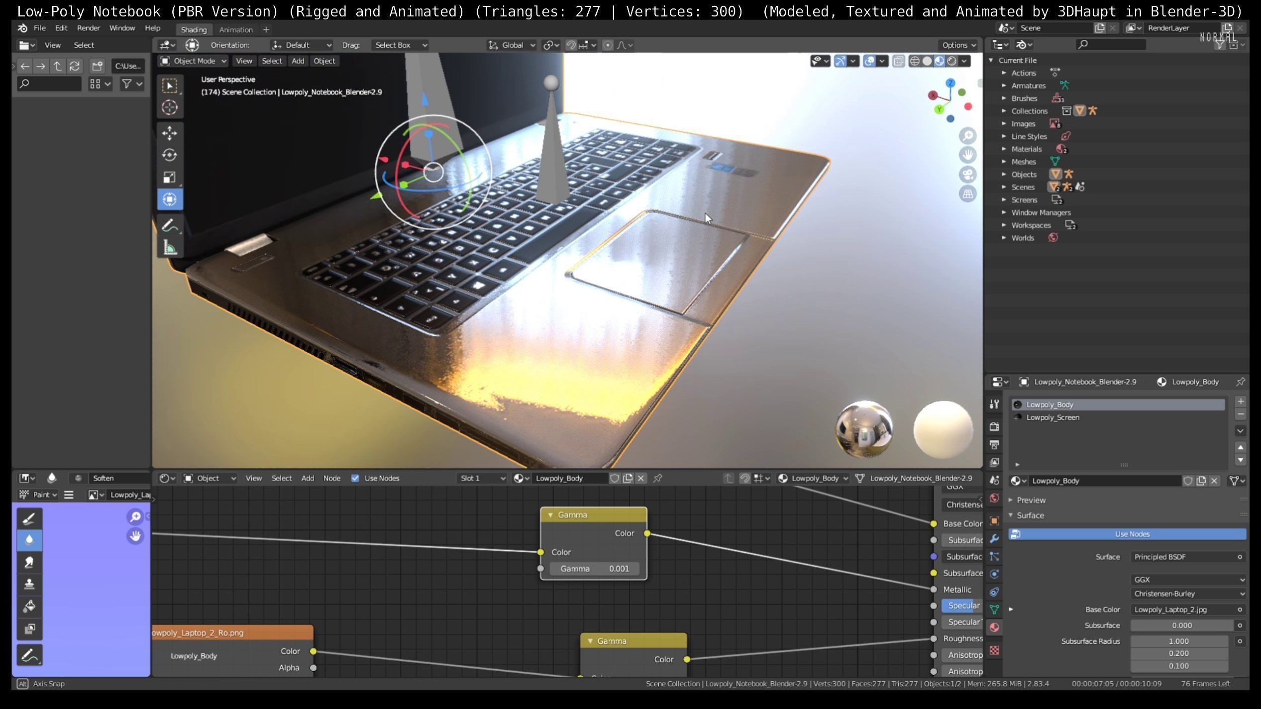The image size is (1261, 709).
Task: Switch to the Animation workspace tab
Action: point(236,29)
